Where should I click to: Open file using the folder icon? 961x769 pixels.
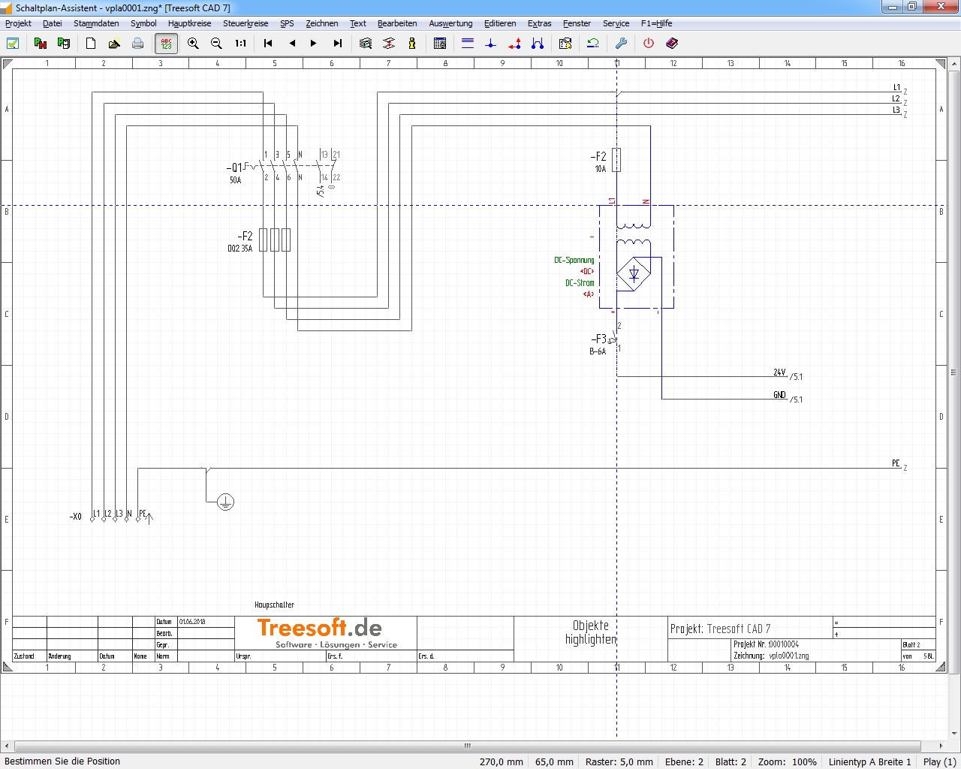point(114,44)
